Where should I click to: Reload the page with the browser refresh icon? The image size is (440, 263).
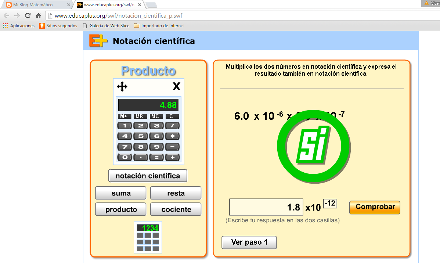[27, 16]
